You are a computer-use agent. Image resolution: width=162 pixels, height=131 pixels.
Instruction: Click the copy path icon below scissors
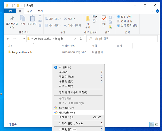40,21
